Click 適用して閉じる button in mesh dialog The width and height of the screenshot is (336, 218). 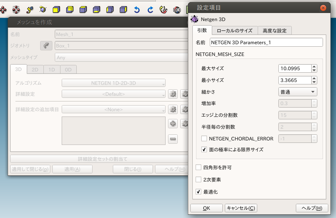[x=30, y=169]
